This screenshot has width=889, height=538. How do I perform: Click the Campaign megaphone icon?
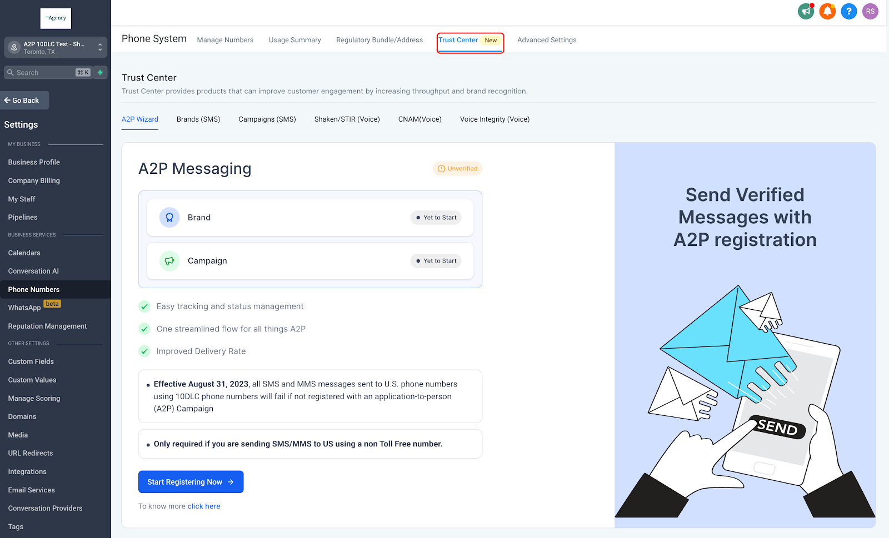[x=169, y=261]
